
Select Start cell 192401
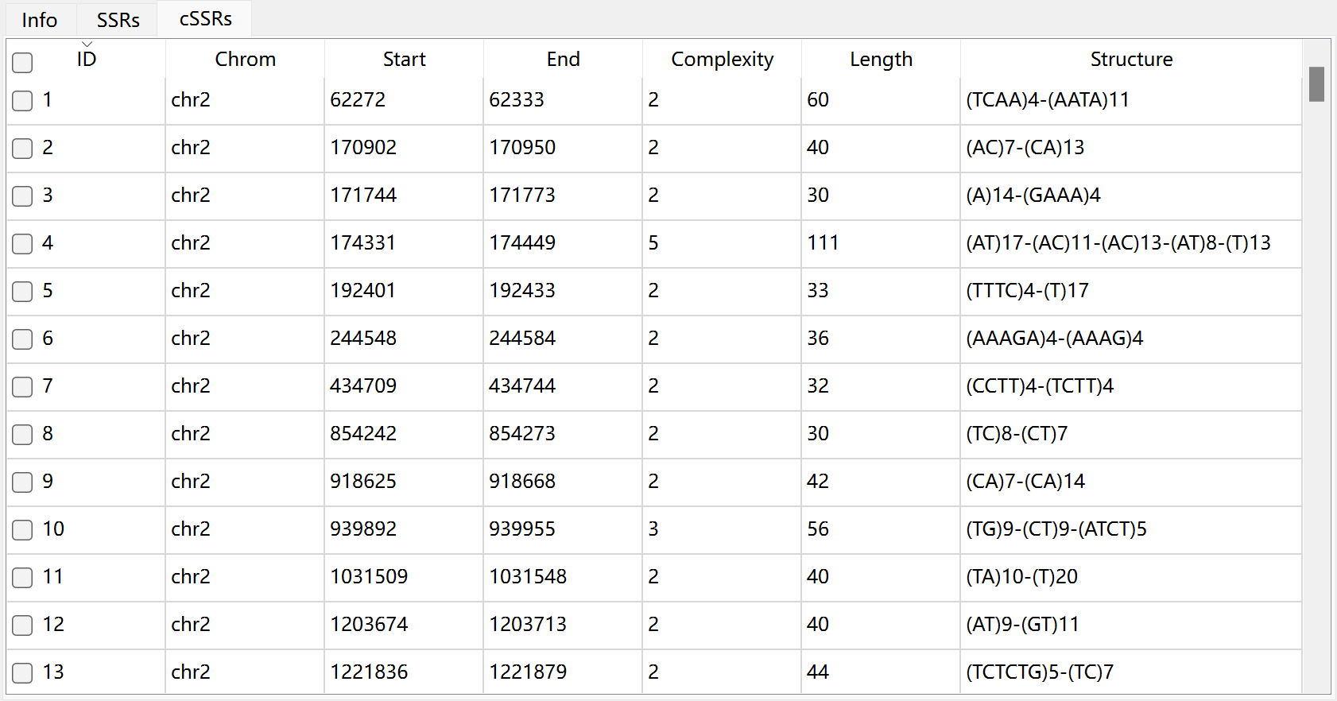(x=404, y=291)
